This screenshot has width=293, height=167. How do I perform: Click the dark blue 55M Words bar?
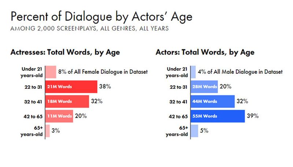(218, 116)
